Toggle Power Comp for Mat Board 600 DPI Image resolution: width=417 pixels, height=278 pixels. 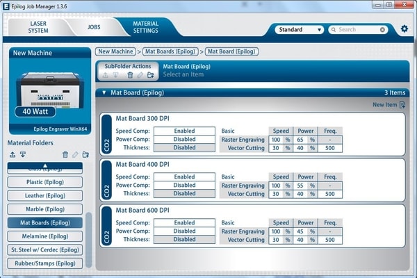tap(184, 231)
